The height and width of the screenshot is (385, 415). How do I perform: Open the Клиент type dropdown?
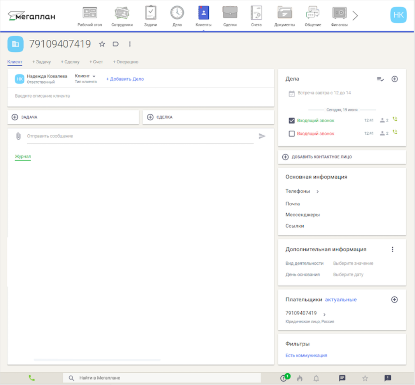pyautogui.click(x=85, y=76)
